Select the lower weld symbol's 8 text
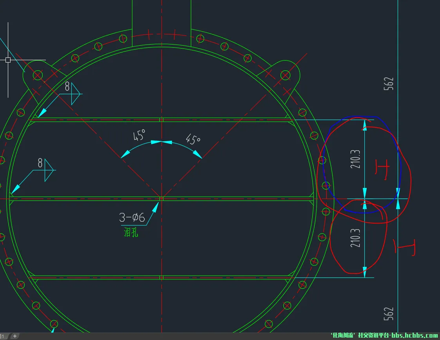440x340 pixels. (40, 163)
